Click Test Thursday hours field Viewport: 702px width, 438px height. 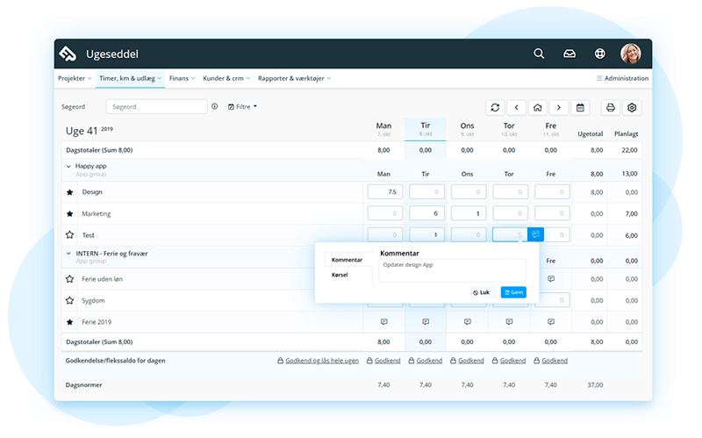[510, 234]
